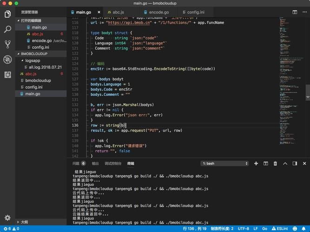The image size is (310, 232).
Task: Click the Go file icon on main.go tab
Action: 73,12
